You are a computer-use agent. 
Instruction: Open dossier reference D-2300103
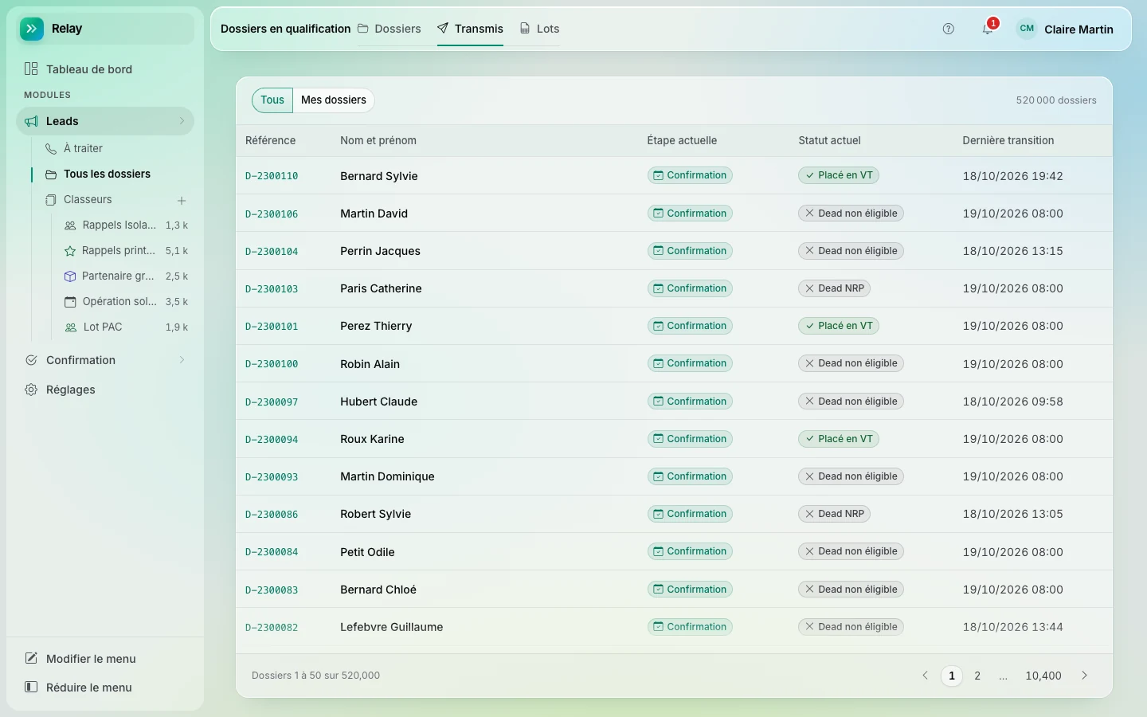[272, 289]
